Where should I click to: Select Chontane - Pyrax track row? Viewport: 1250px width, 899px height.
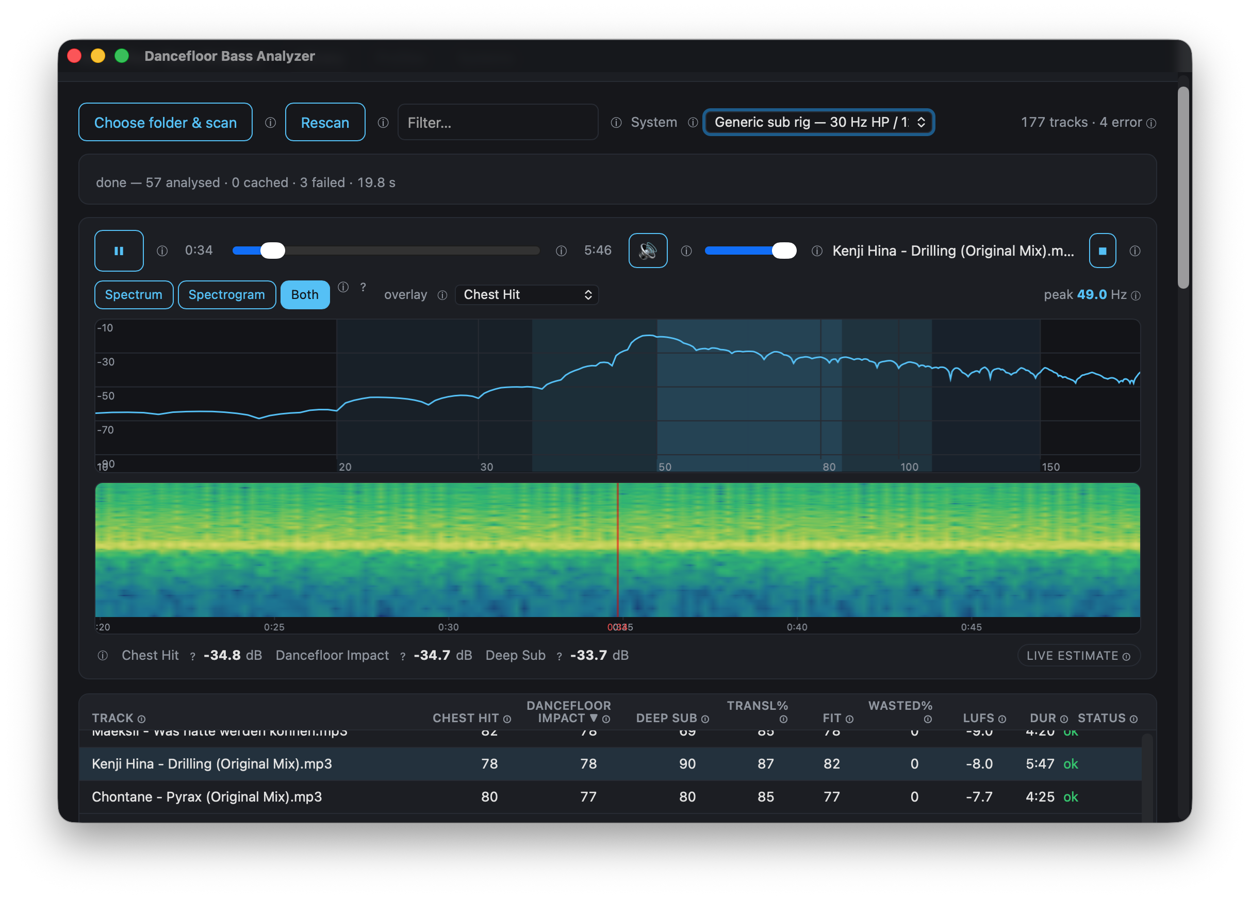(611, 797)
